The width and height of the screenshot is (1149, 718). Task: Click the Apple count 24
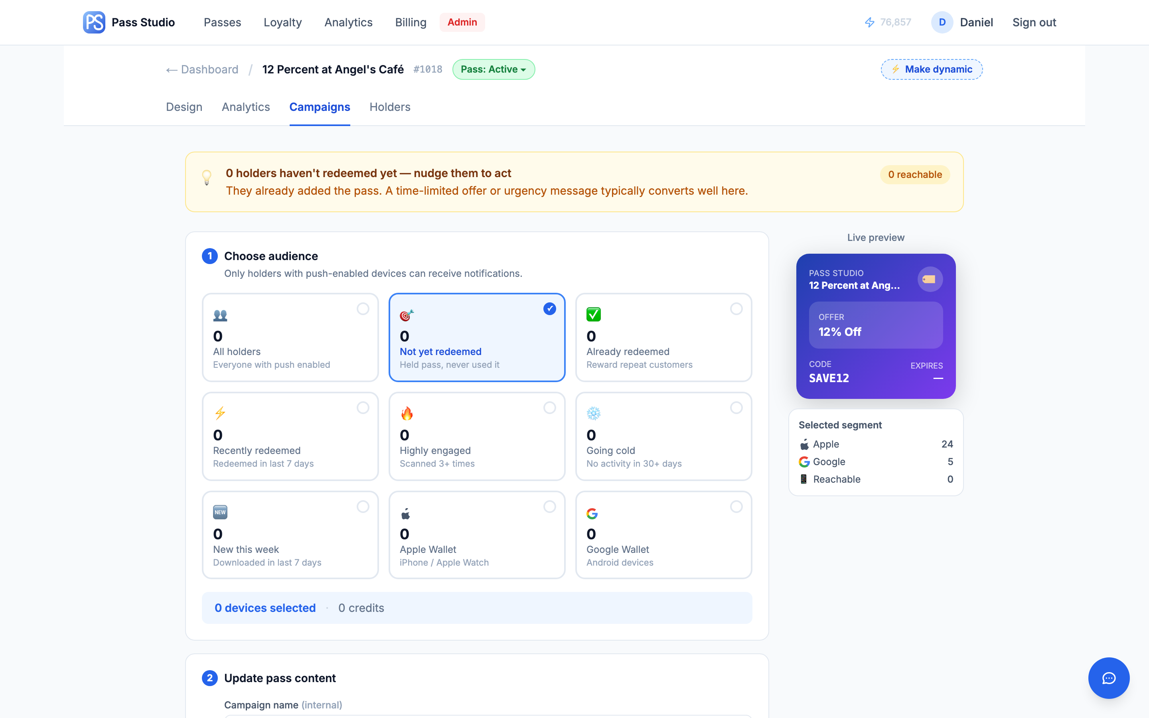click(x=947, y=444)
